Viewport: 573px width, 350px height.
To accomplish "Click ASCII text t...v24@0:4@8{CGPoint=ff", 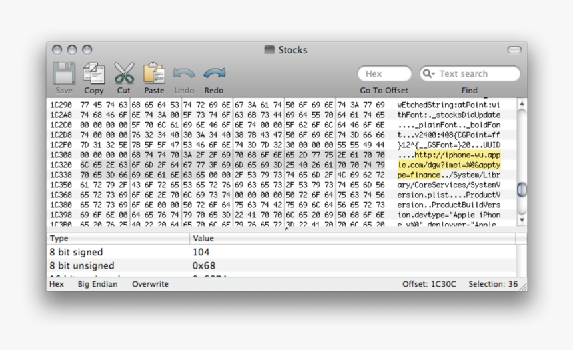I will click(449, 135).
